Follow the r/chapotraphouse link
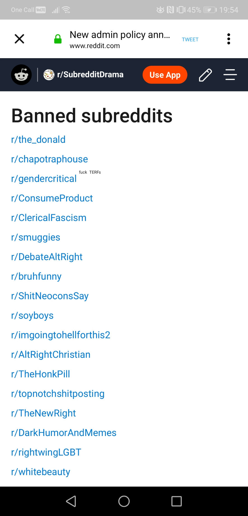Viewport: 248px width, 516px height. 49,159
